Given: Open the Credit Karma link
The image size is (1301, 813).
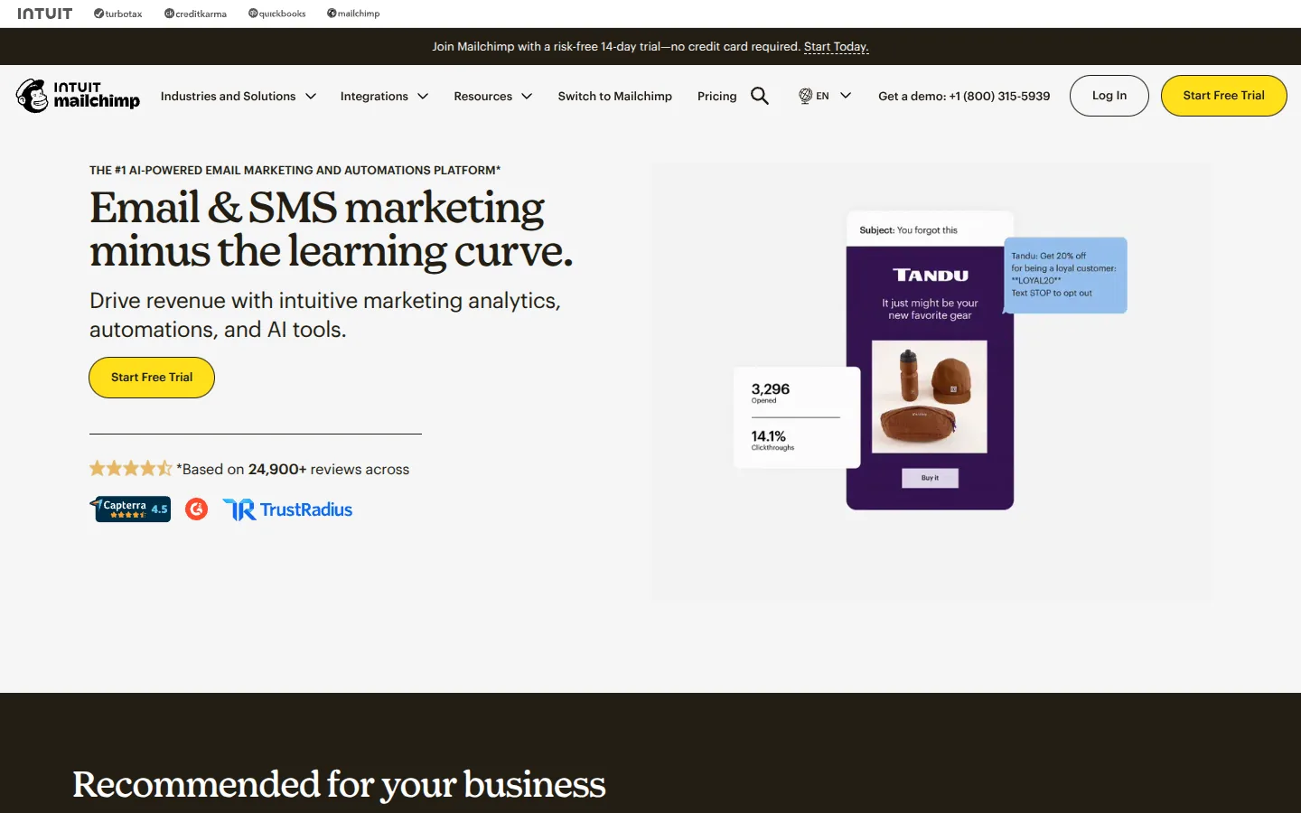Looking at the screenshot, I should click(195, 14).
